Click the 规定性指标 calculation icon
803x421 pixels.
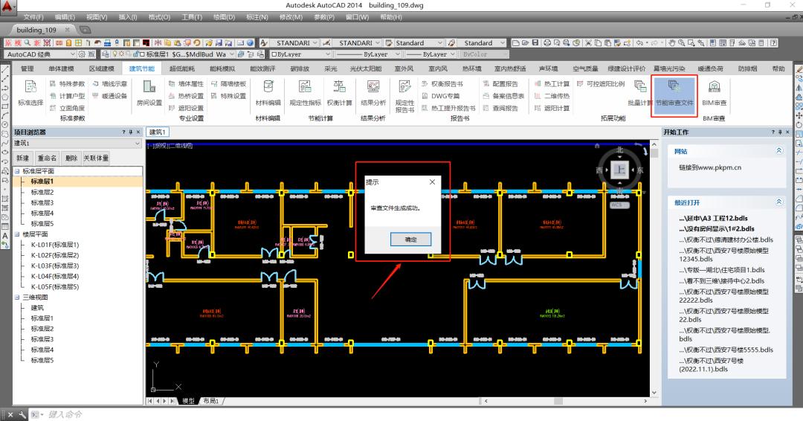coord(305,91)
